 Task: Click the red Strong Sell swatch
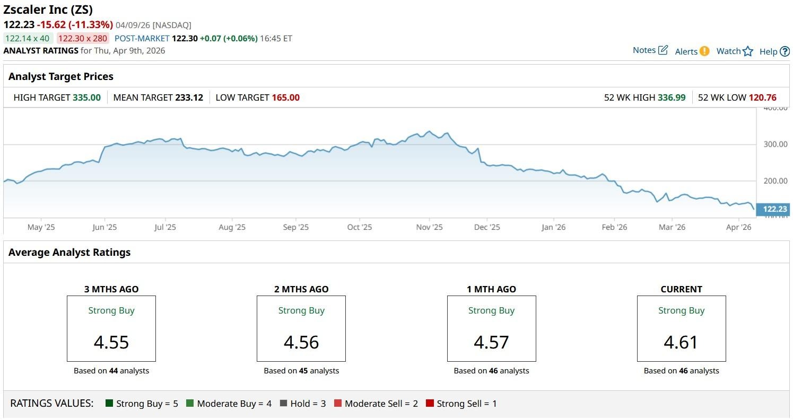[x=430, y=403]
